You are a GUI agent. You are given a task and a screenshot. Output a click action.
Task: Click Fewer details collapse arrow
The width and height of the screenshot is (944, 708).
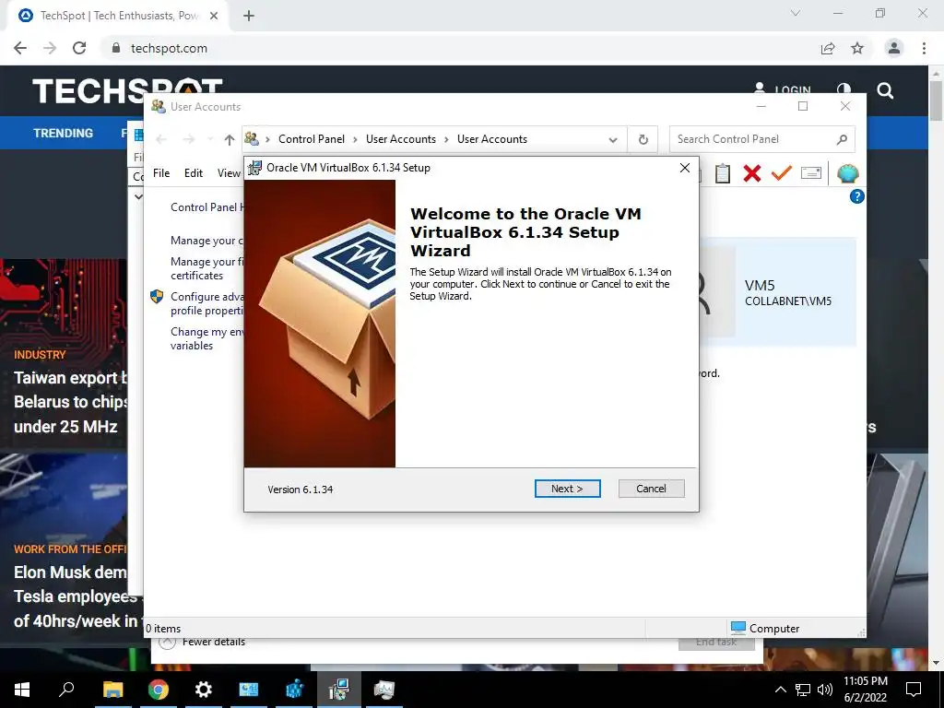click(168, 643)
